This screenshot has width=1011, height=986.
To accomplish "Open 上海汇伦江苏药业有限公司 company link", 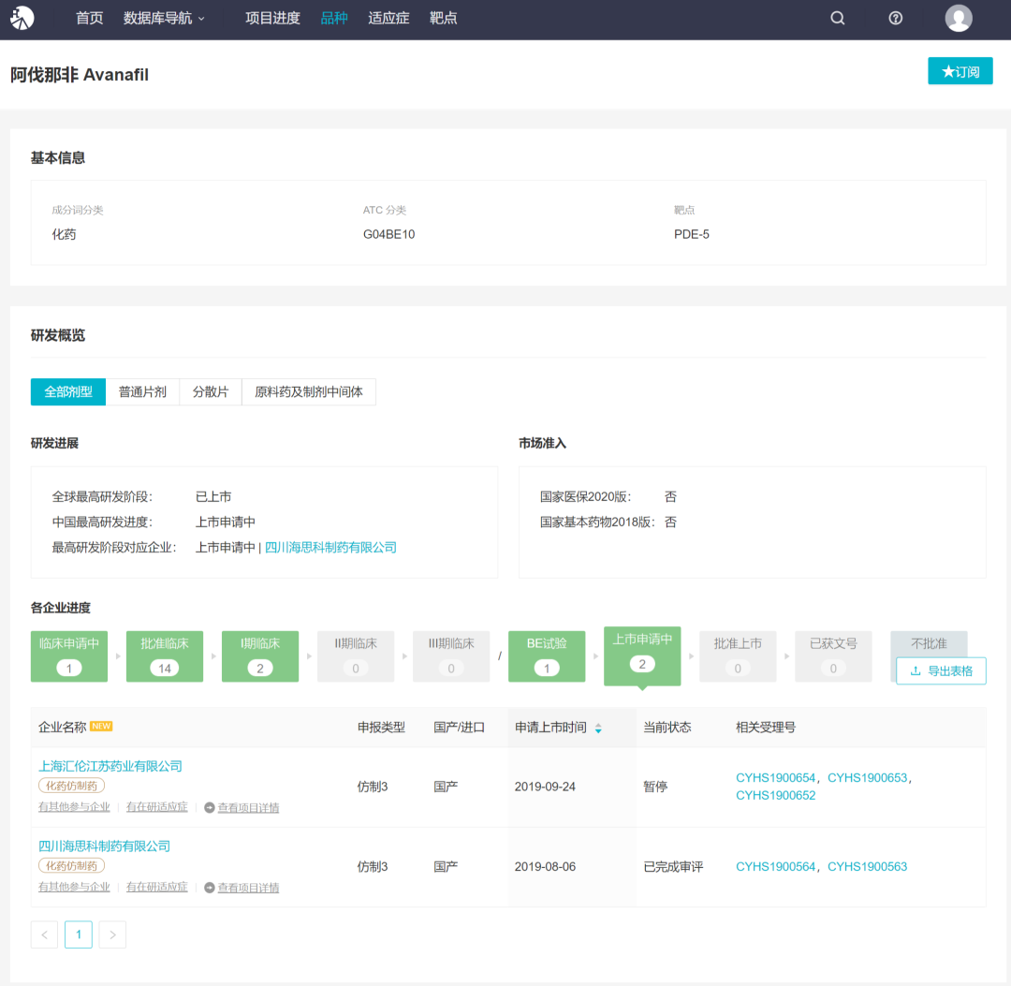I will pyautogui.click(x=110, y=766).
